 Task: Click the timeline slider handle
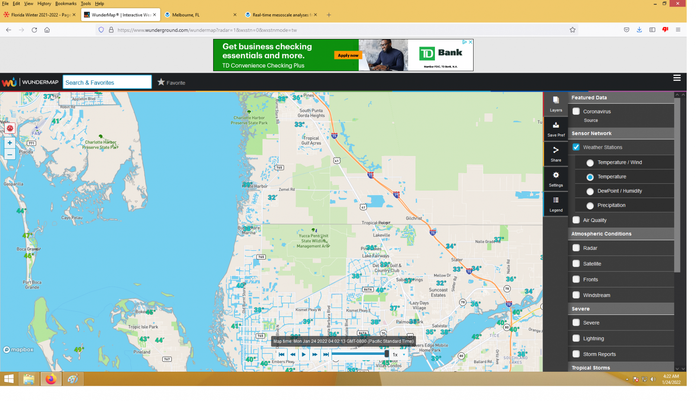(x=392, y=359)
